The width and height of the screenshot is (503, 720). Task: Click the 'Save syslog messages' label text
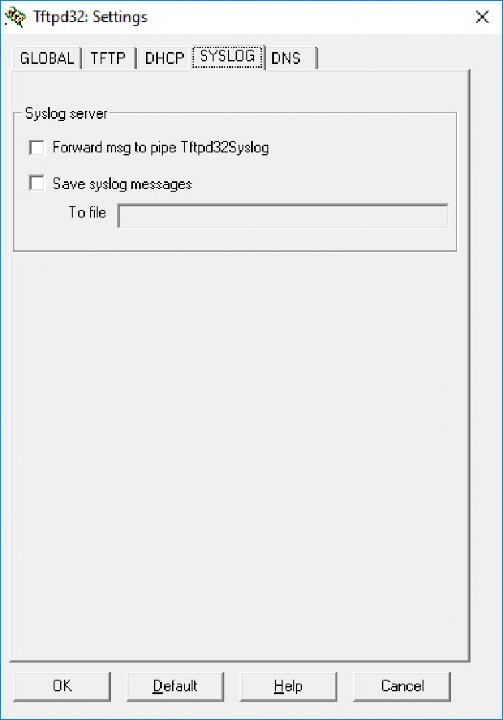pos(122,184)
